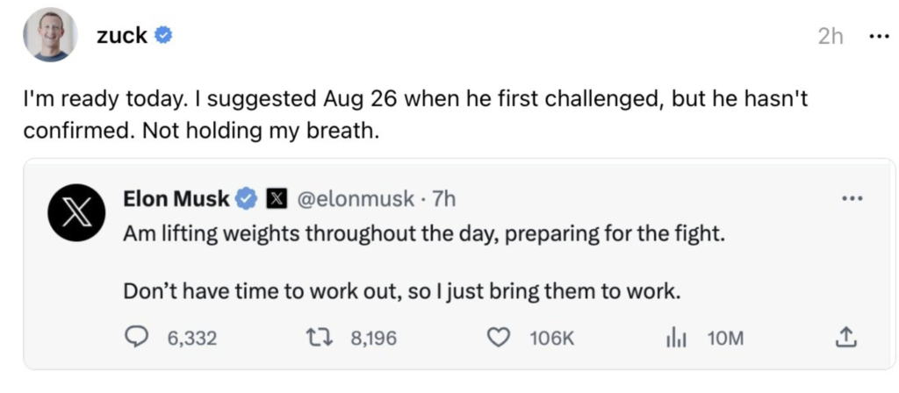The image size is (899, 393).
Task: Click the reply speech bubble icon
Action: [136, 338]
